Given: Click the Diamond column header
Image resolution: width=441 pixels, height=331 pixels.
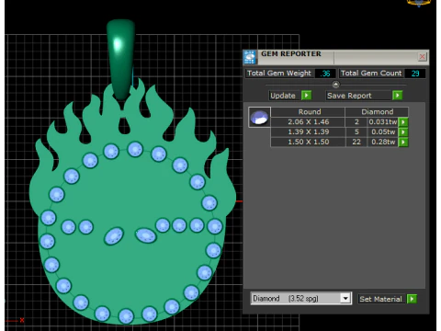Looking at the screenshot, I should [x=377, y=112].
